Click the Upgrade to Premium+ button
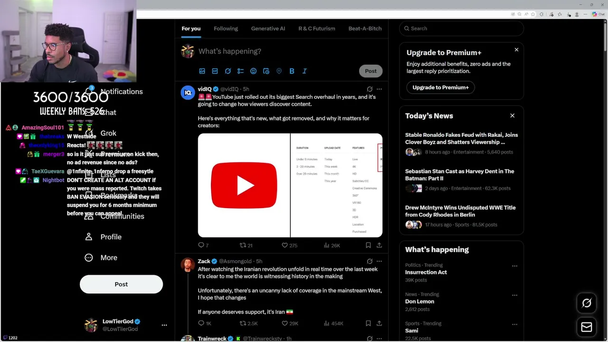The image size is (608, 342). (x=440, y=87)
